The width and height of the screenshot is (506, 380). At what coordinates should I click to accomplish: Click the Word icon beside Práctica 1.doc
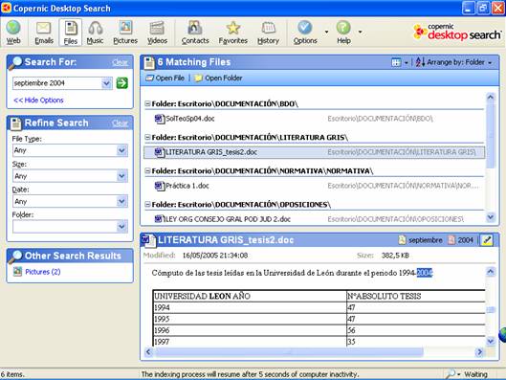[x=159, y=186]
